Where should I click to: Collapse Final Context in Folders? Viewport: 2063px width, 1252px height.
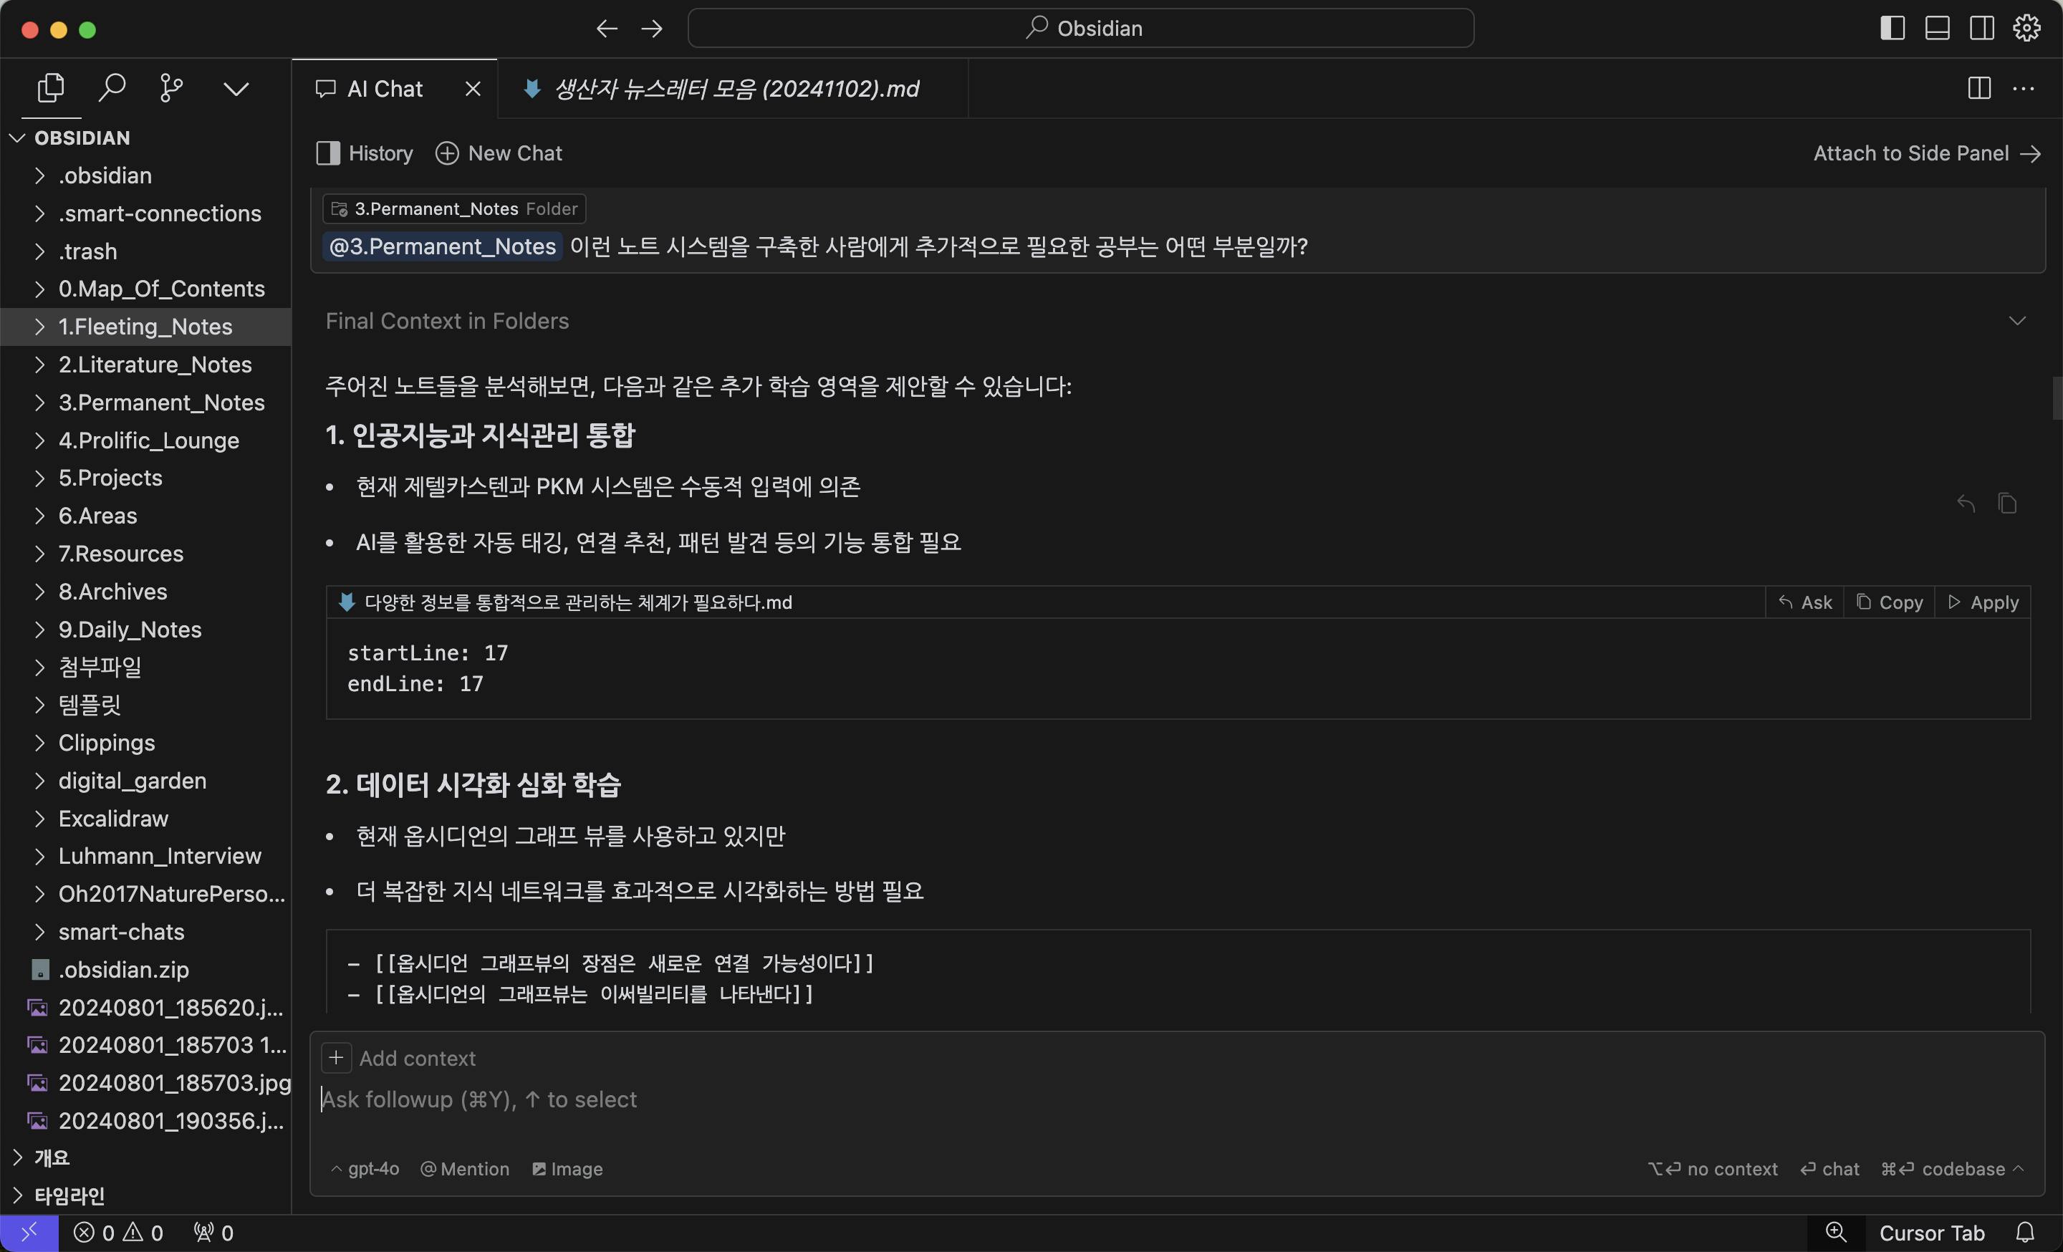pos(2017,322)
